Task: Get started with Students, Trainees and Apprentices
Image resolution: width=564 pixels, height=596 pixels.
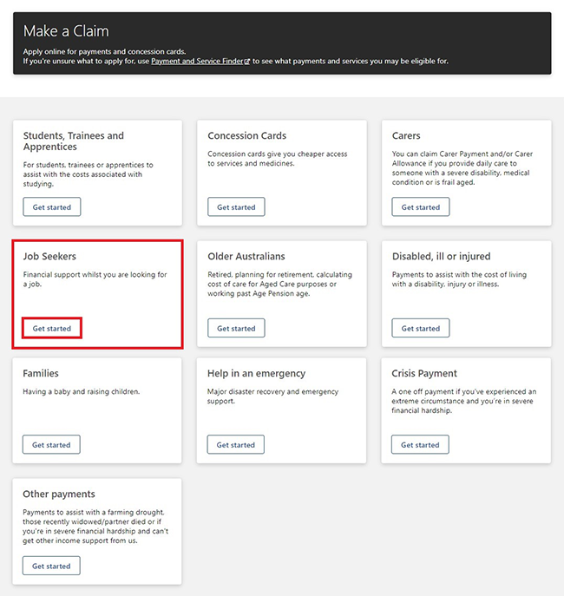Action: [x=52, y=206]
